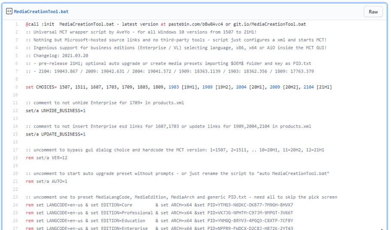Select line number 18

(15, 158)
